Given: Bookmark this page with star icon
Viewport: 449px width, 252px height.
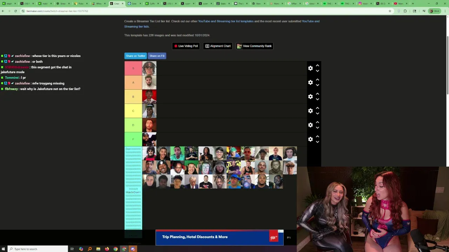Looking at the screenshot, I should pyautogui.click(x=390, y=11).
